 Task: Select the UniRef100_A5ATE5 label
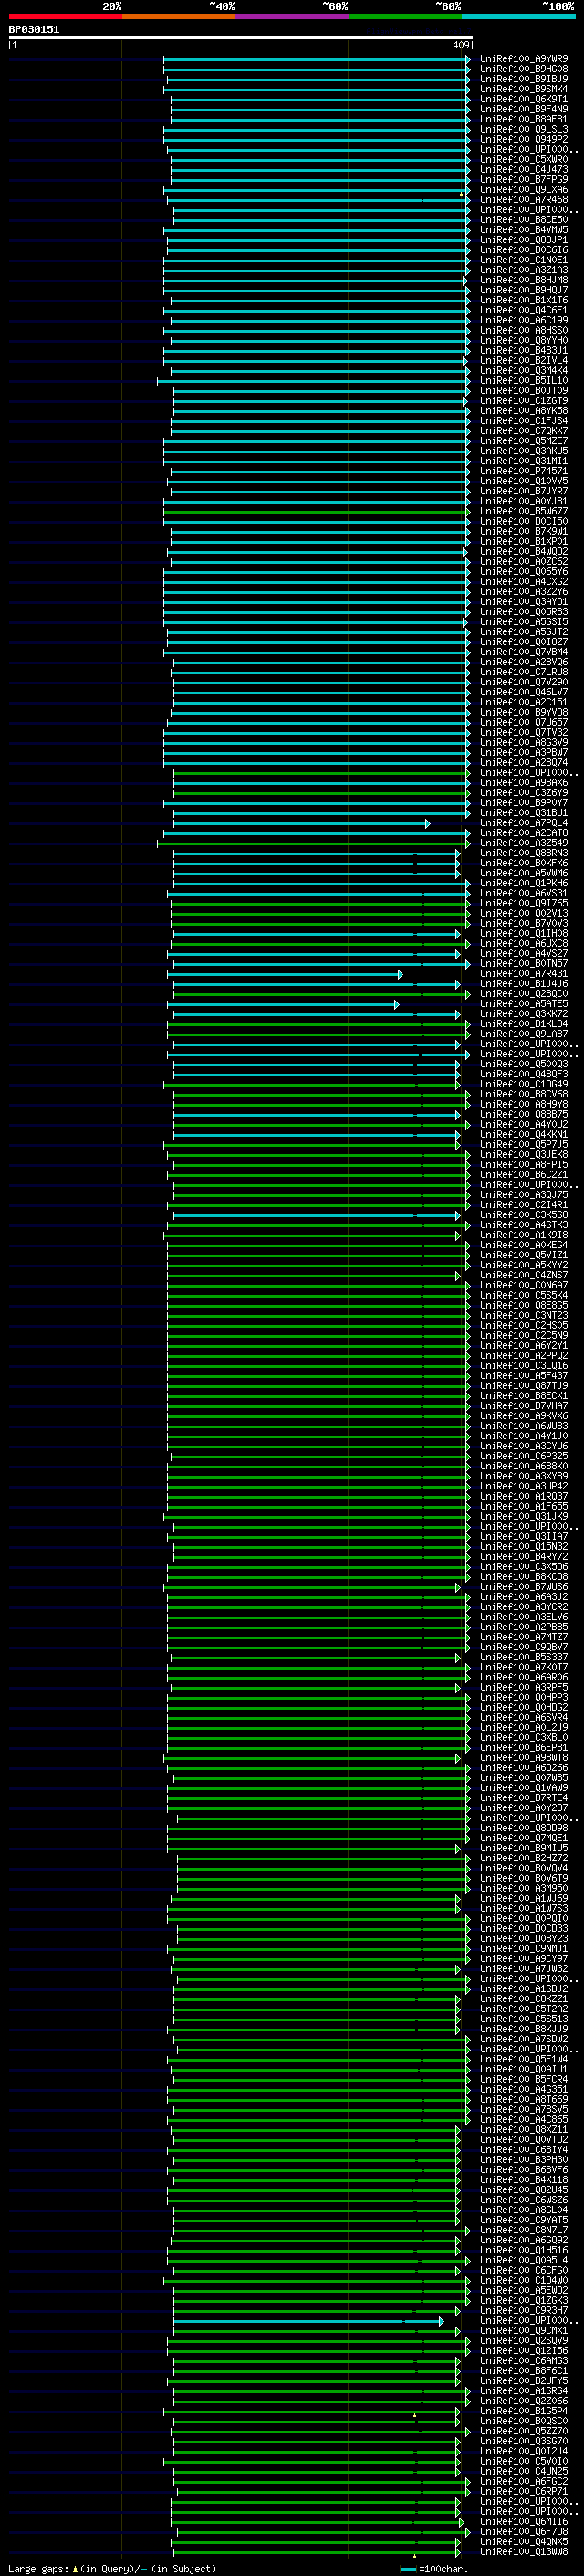523,1004
